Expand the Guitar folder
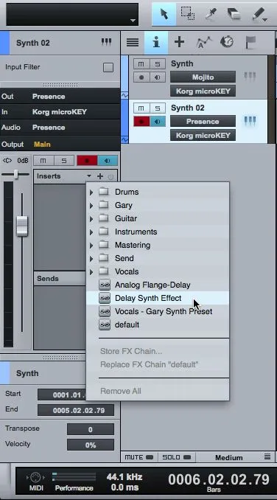This screenshot has height=500, width=277. coord(91,218)
